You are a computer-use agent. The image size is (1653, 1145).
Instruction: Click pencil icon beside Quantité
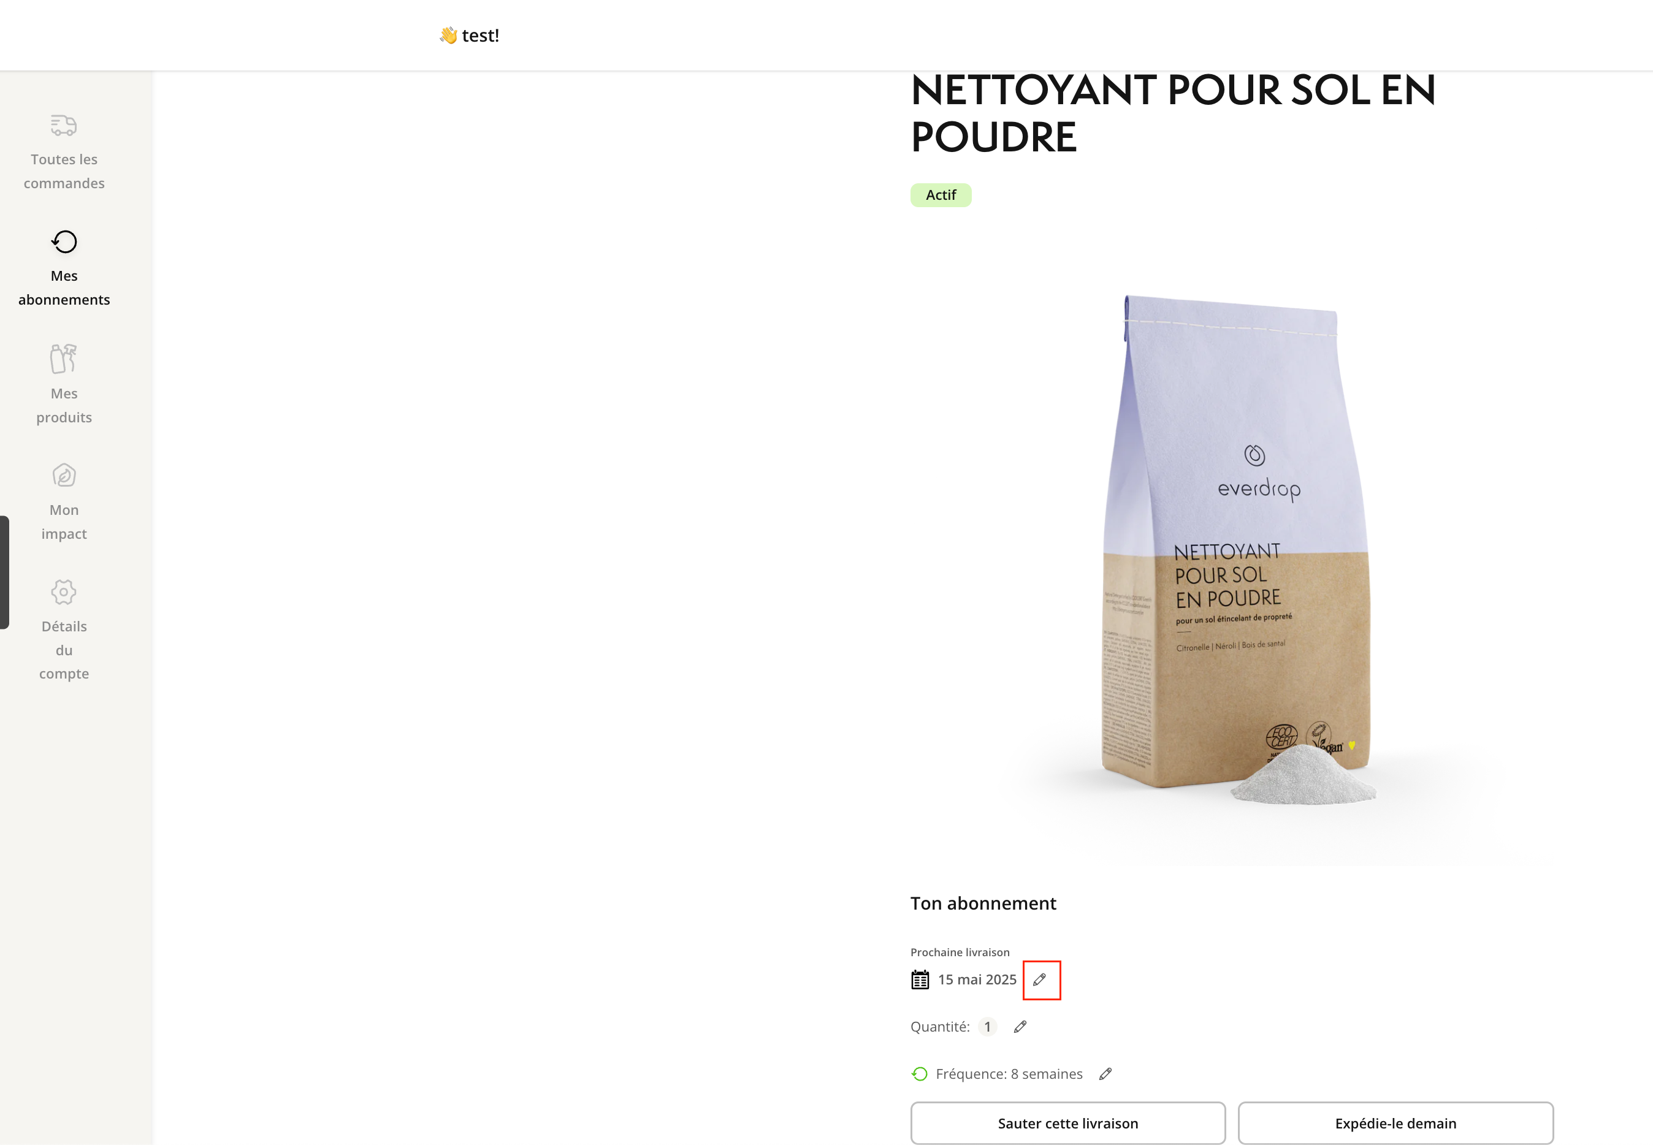tap(1020, 1027)
